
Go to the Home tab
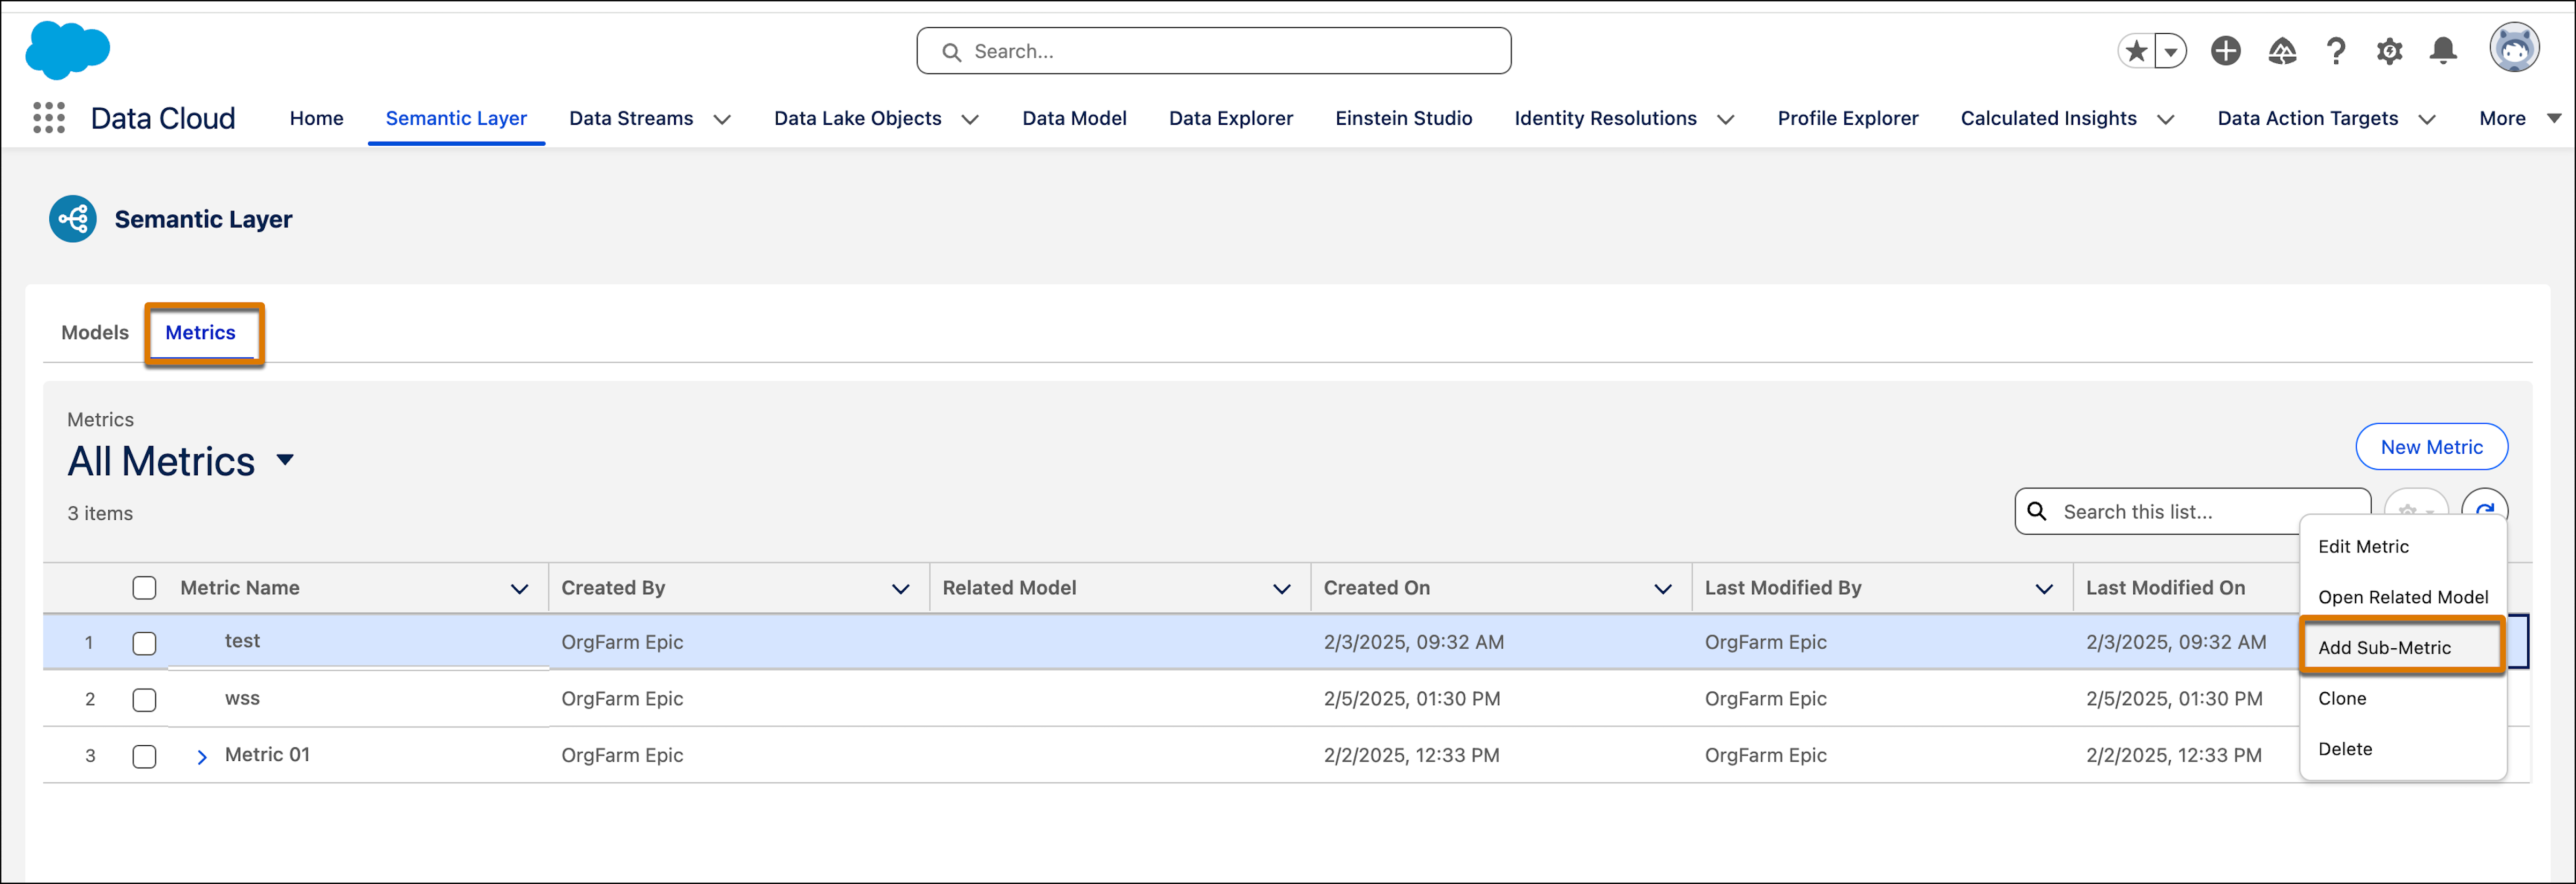coord(317,118)
